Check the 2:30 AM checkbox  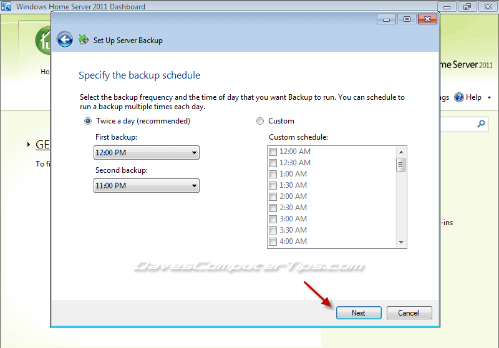(273, 208)
